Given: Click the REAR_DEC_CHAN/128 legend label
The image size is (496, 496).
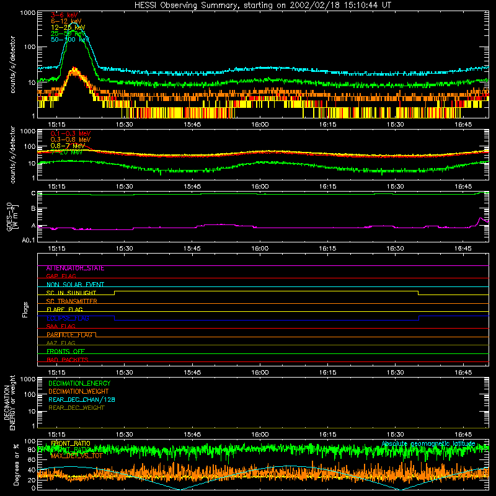Looking at the screenshot, I should click(x=82, y=399).
